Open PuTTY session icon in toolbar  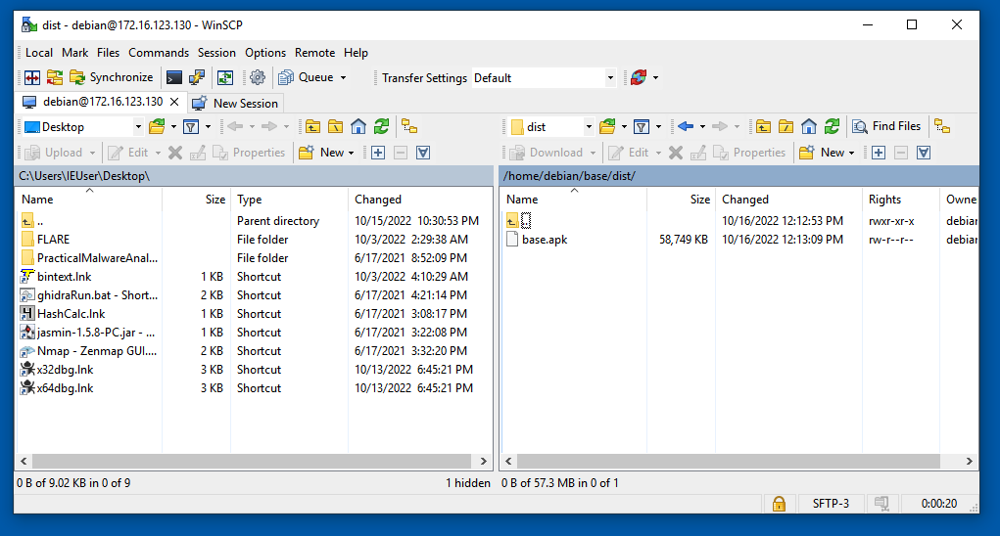coord(197,77)
